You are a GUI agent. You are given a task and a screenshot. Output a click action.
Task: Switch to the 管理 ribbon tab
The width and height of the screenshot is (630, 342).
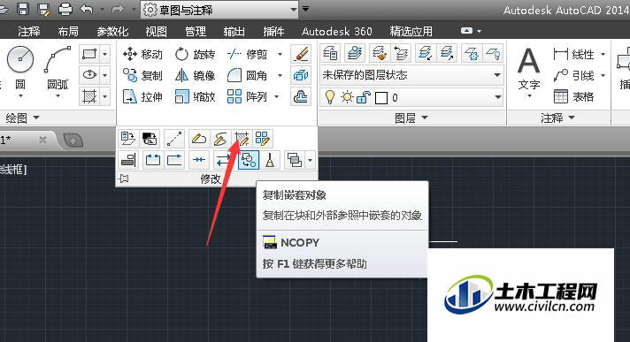196,31
